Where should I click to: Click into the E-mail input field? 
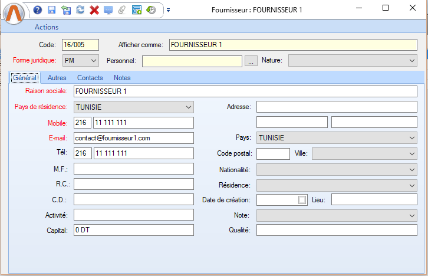pos(134,138)
